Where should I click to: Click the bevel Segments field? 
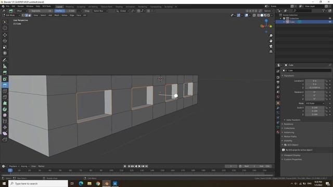tap(41, 11)
